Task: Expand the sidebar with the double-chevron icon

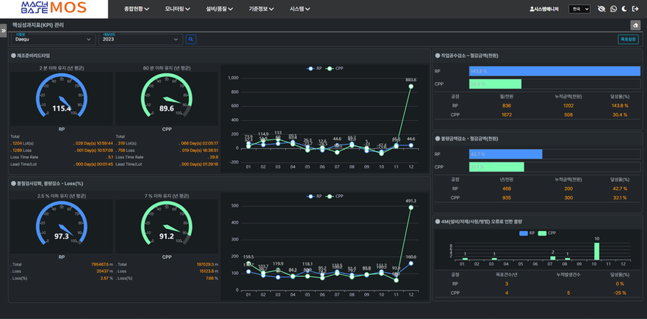Action: tap(3, 31)
